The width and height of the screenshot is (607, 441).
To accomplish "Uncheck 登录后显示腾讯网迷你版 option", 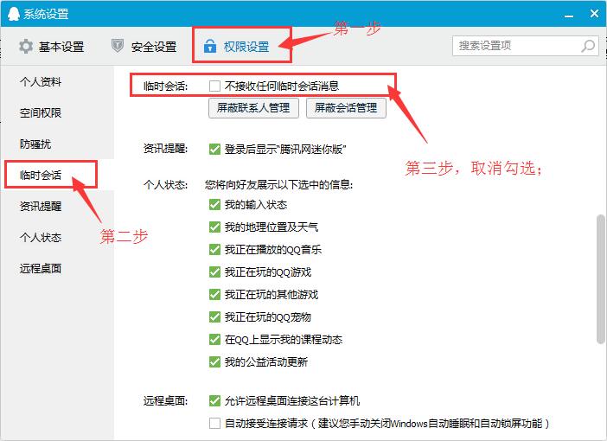I will point(214,149).
